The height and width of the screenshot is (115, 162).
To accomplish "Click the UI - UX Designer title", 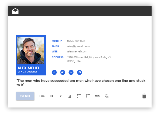I will point(27,72).
